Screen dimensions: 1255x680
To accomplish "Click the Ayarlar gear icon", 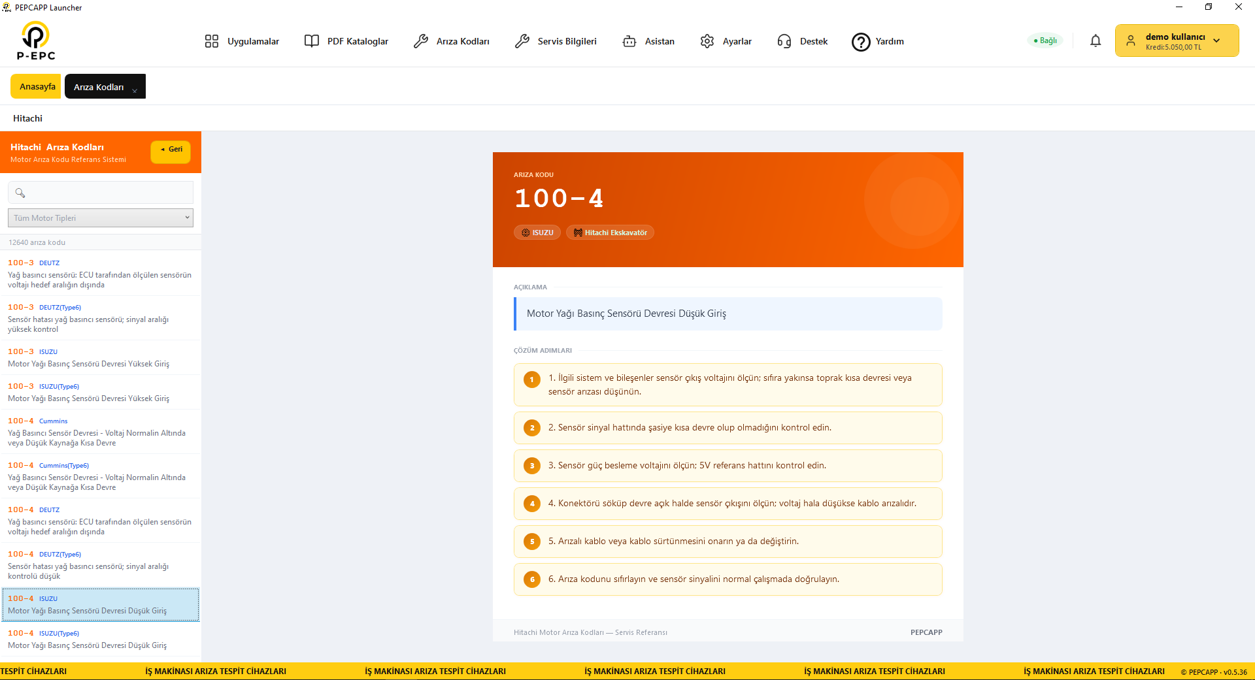I will [x=707, y=41].
